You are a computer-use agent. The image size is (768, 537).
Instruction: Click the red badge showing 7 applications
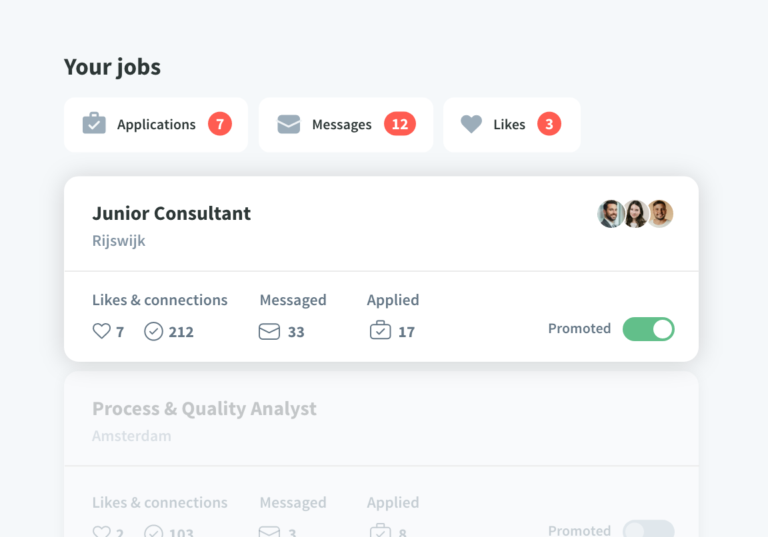coord(220,124)
